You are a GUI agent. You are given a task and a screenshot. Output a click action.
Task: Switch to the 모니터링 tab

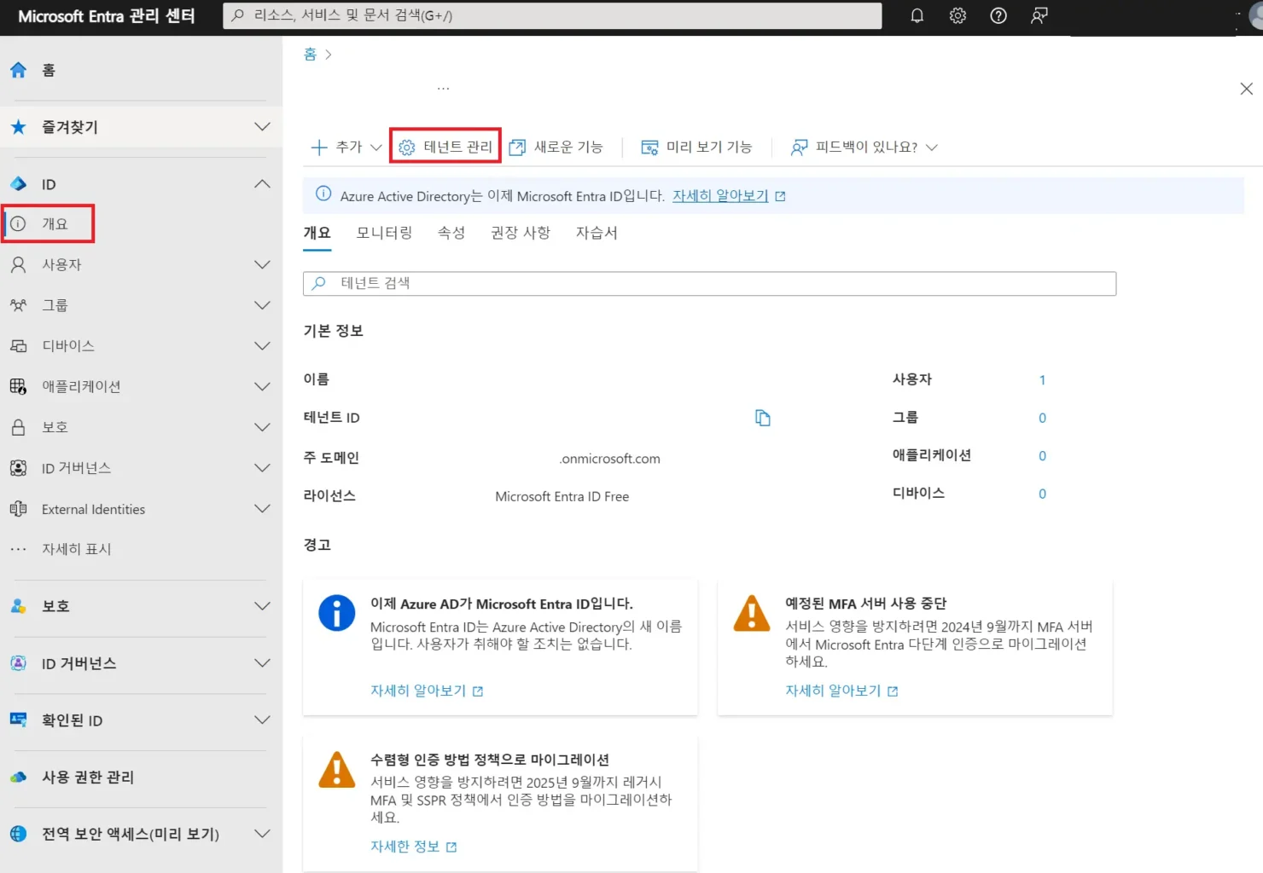pos(384,233)
